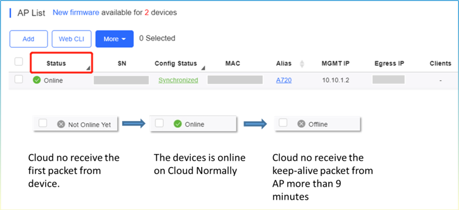Select the A720 device row checkbox
The image size is (459, 210).
coord(19,79)
